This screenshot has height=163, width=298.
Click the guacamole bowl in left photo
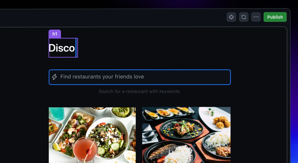[121, 113]
